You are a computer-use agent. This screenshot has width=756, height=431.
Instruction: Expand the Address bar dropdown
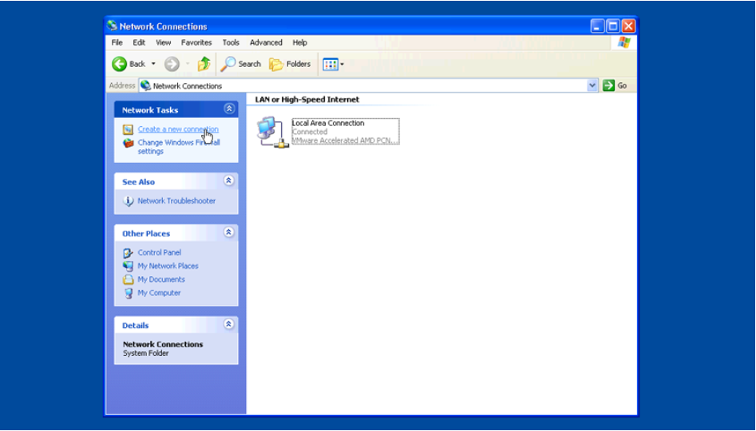[x=592, y=86]
